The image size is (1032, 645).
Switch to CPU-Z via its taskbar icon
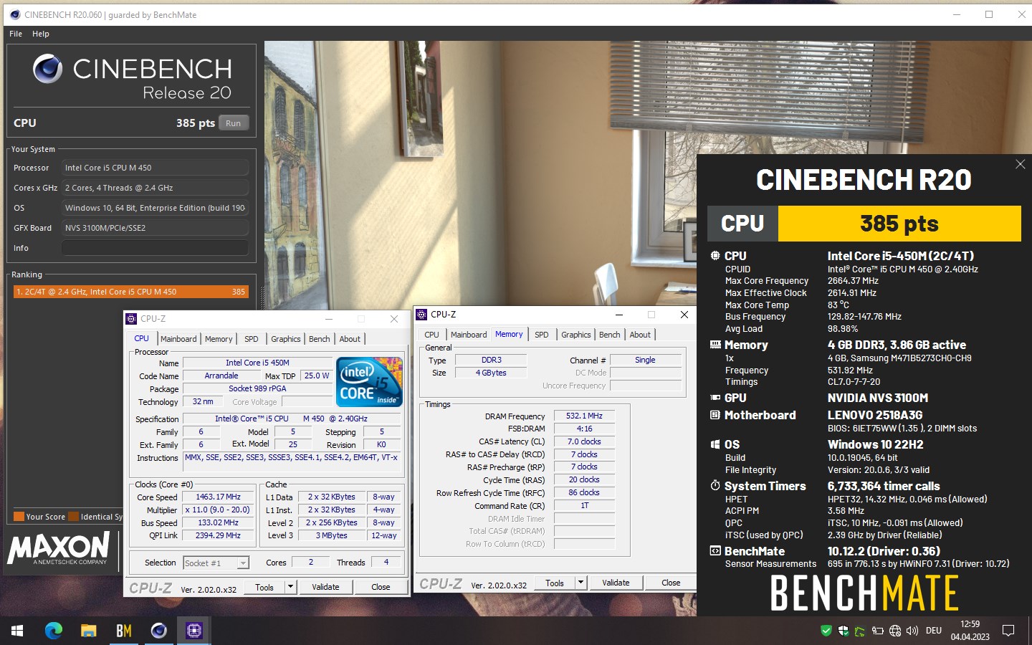click(193, 631)
